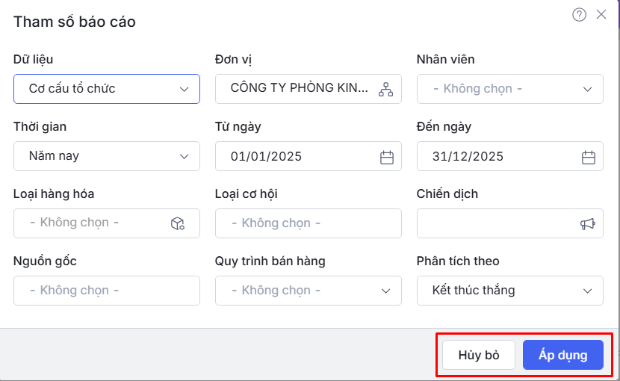Open calendar picker for Đến ngày
620x381 pixels.
pyautogui.click(x=589, y=157)
